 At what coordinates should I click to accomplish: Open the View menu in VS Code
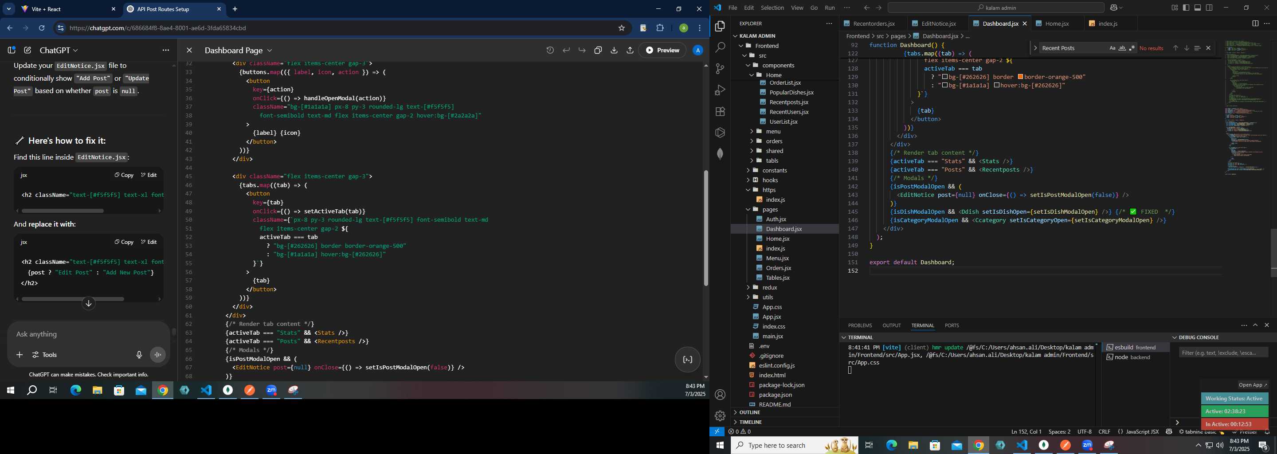(x=797, y=8)
